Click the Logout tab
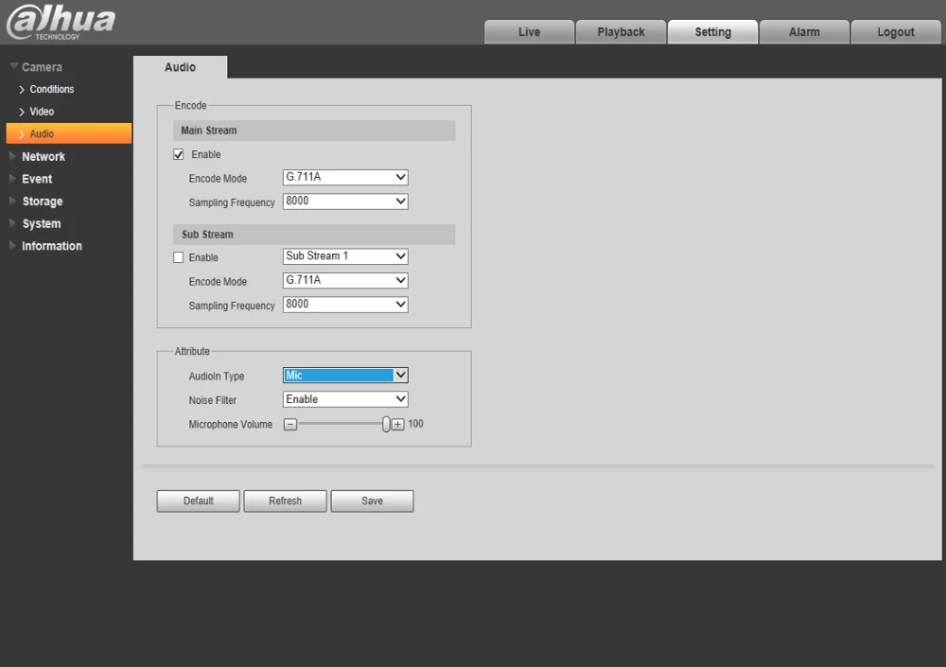 pos(896,32)
